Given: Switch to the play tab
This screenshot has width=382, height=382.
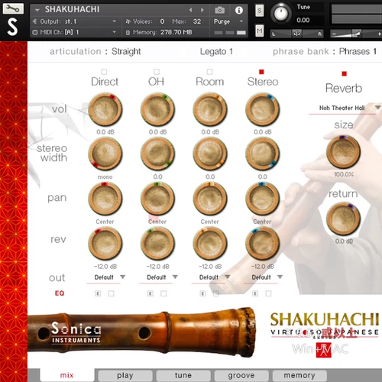Looking at the screenshot, I should click(x=125, y=375).
